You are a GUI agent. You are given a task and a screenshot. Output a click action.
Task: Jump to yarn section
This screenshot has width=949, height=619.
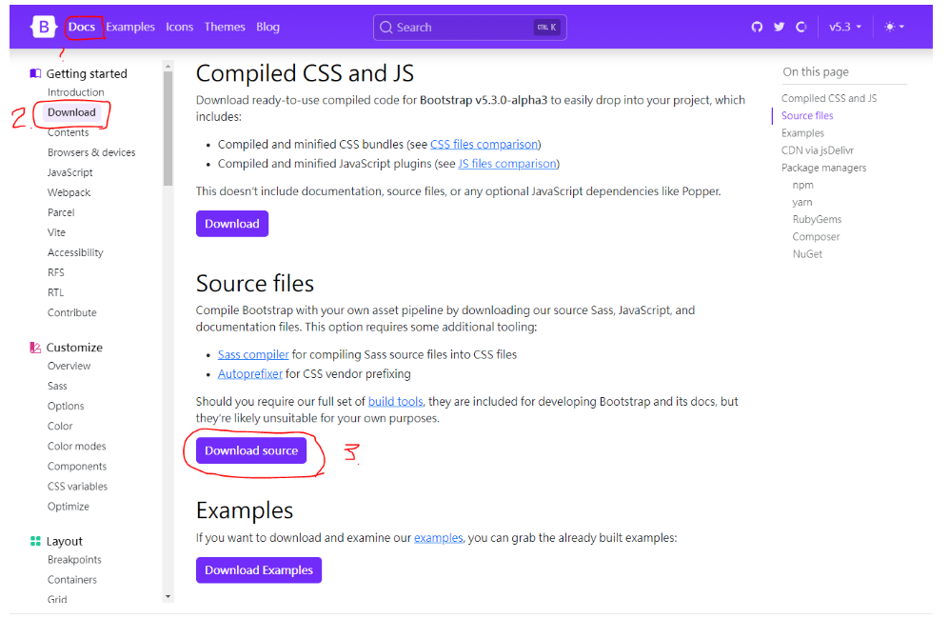(x=801, y=202)
